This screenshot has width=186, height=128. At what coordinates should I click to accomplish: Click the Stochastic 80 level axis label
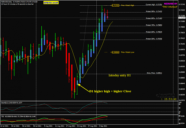[x=179, y=104]
